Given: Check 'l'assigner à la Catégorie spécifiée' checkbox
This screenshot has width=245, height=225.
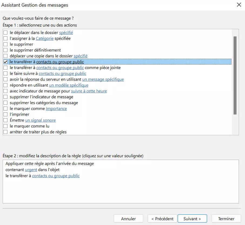Looking at the screenshot, I should (5, 38).
